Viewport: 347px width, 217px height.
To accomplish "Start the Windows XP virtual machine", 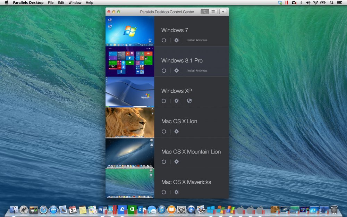I will click(163, 101).
